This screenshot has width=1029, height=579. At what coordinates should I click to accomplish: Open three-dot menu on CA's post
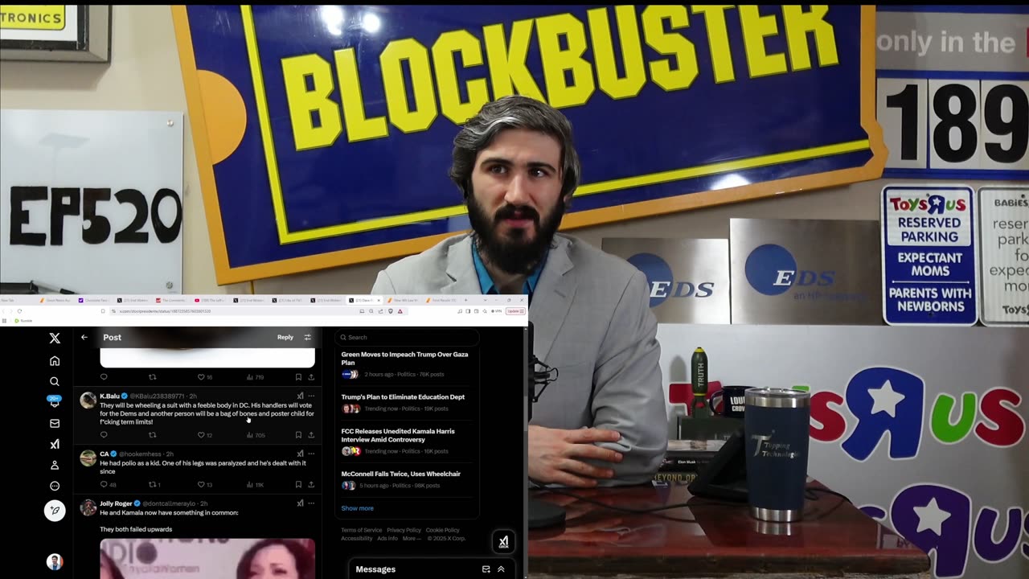[311, 454]
